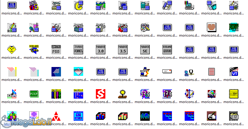Select the red lined page icon
248x129 pixels.
(212, 72)
